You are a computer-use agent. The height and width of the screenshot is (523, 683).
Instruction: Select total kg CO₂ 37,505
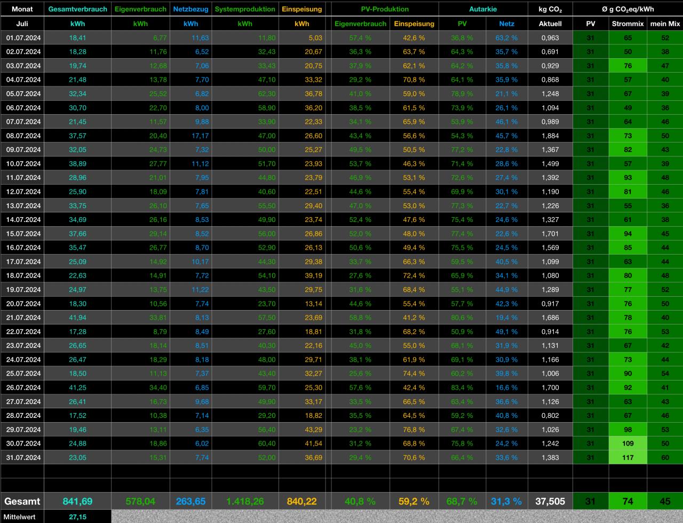[x=550, y=501]
